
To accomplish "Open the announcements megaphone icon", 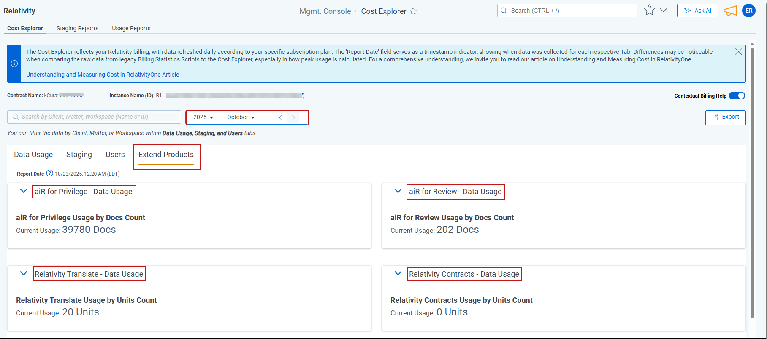I will (730, 11).
